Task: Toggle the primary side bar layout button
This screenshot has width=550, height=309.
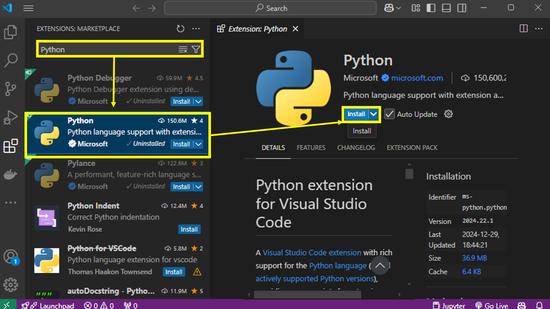Action: 430,8
